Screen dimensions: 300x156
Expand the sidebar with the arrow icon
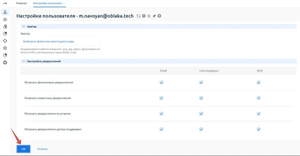click(5, 3)
